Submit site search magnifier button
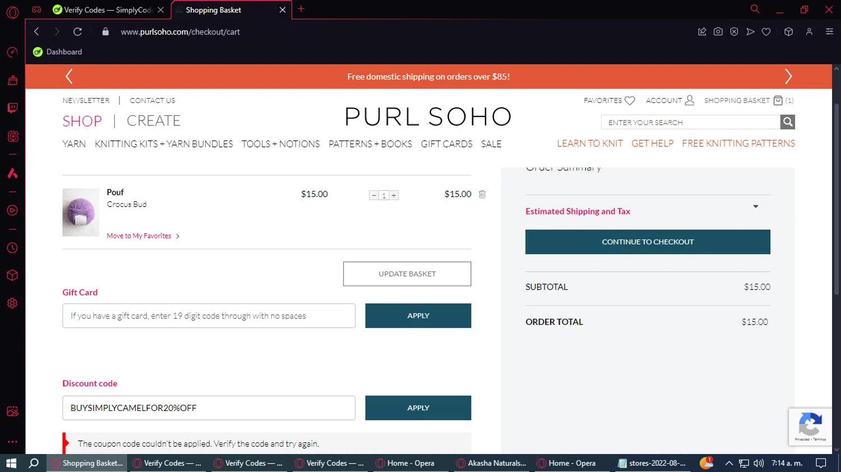This screenshot has width=841, height=472. click(787, 121)
